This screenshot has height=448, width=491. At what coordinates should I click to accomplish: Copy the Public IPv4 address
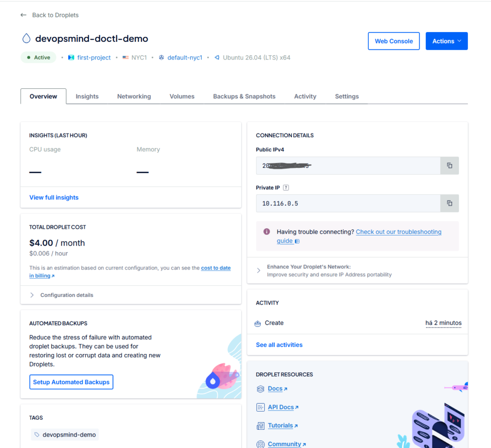449,165
